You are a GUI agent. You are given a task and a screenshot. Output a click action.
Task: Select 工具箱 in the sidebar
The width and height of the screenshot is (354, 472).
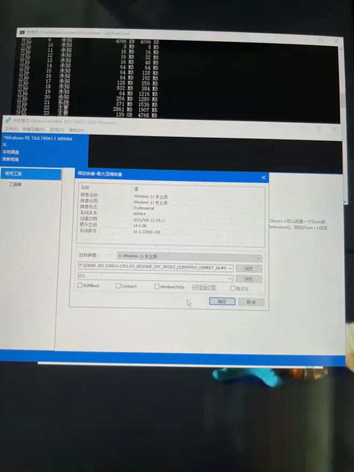coord(15,184)
